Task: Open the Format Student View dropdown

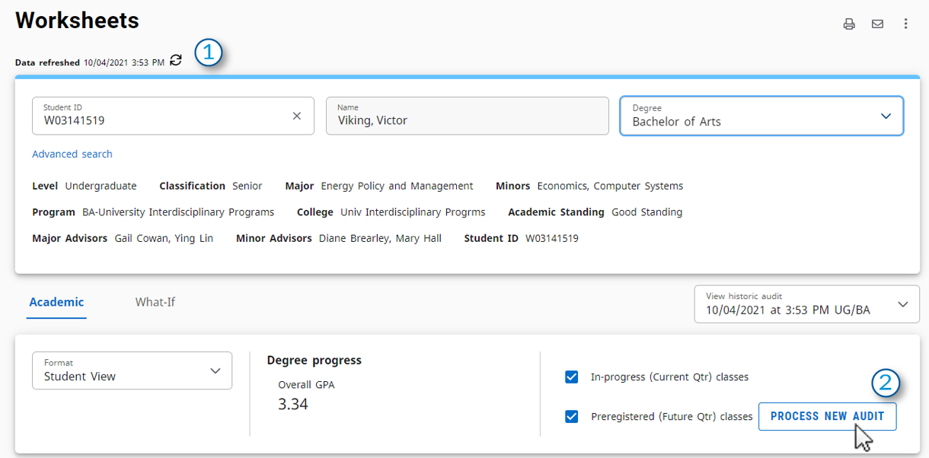Action: point(132,371)
